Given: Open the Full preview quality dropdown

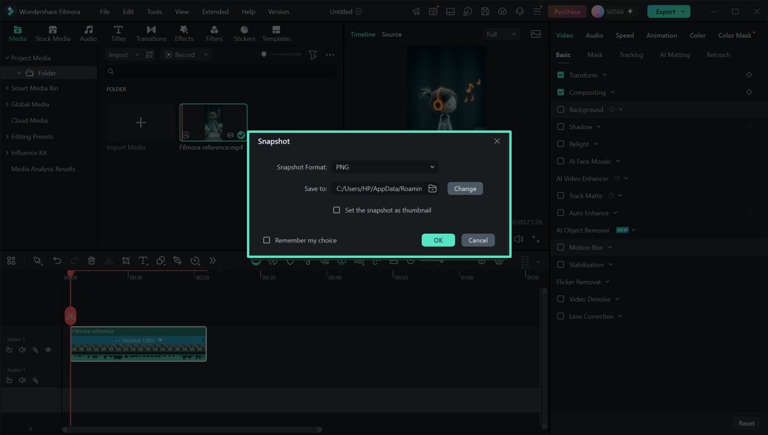Looking at the screenshot, I should tap(501, 34).
